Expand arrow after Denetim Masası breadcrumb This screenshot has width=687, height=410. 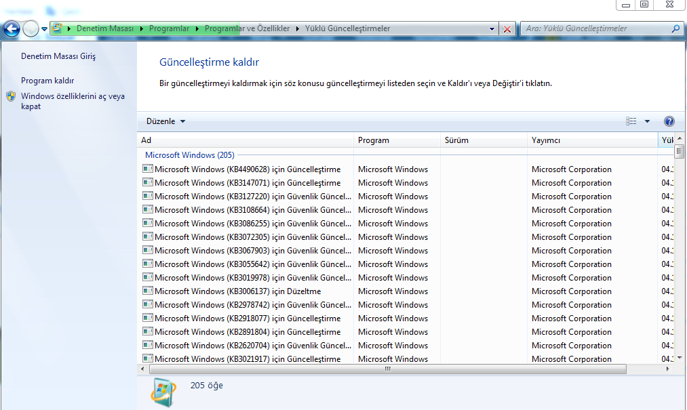click(142, 29)
